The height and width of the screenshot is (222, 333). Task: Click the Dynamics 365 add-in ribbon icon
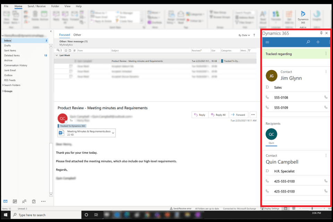coord(303,16)
